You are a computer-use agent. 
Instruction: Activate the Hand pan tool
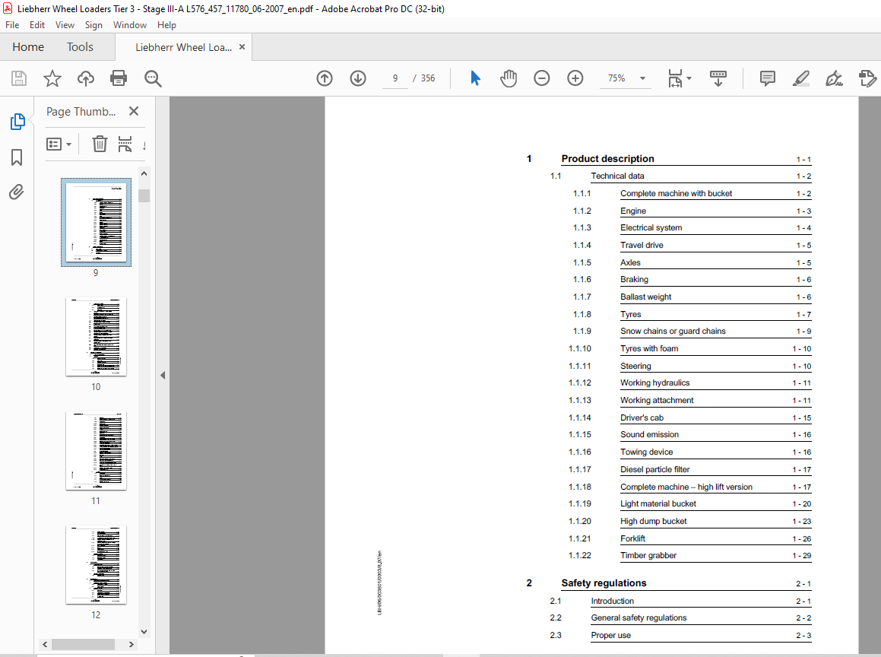pyautogui.click(x=509, y=78)
